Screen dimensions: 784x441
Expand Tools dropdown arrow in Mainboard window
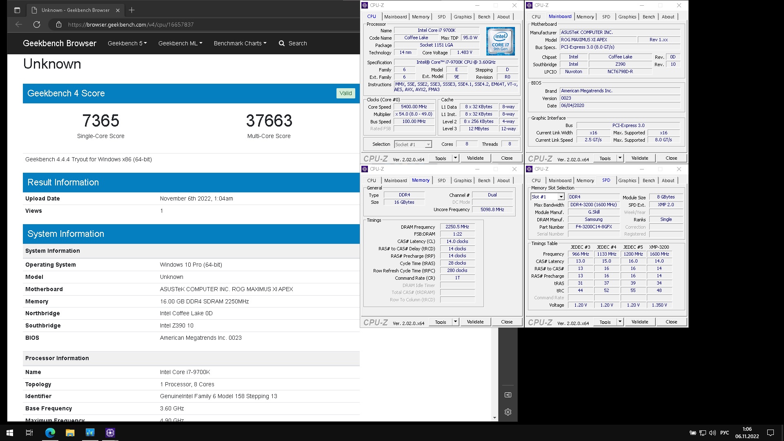[x=620, y=158]
